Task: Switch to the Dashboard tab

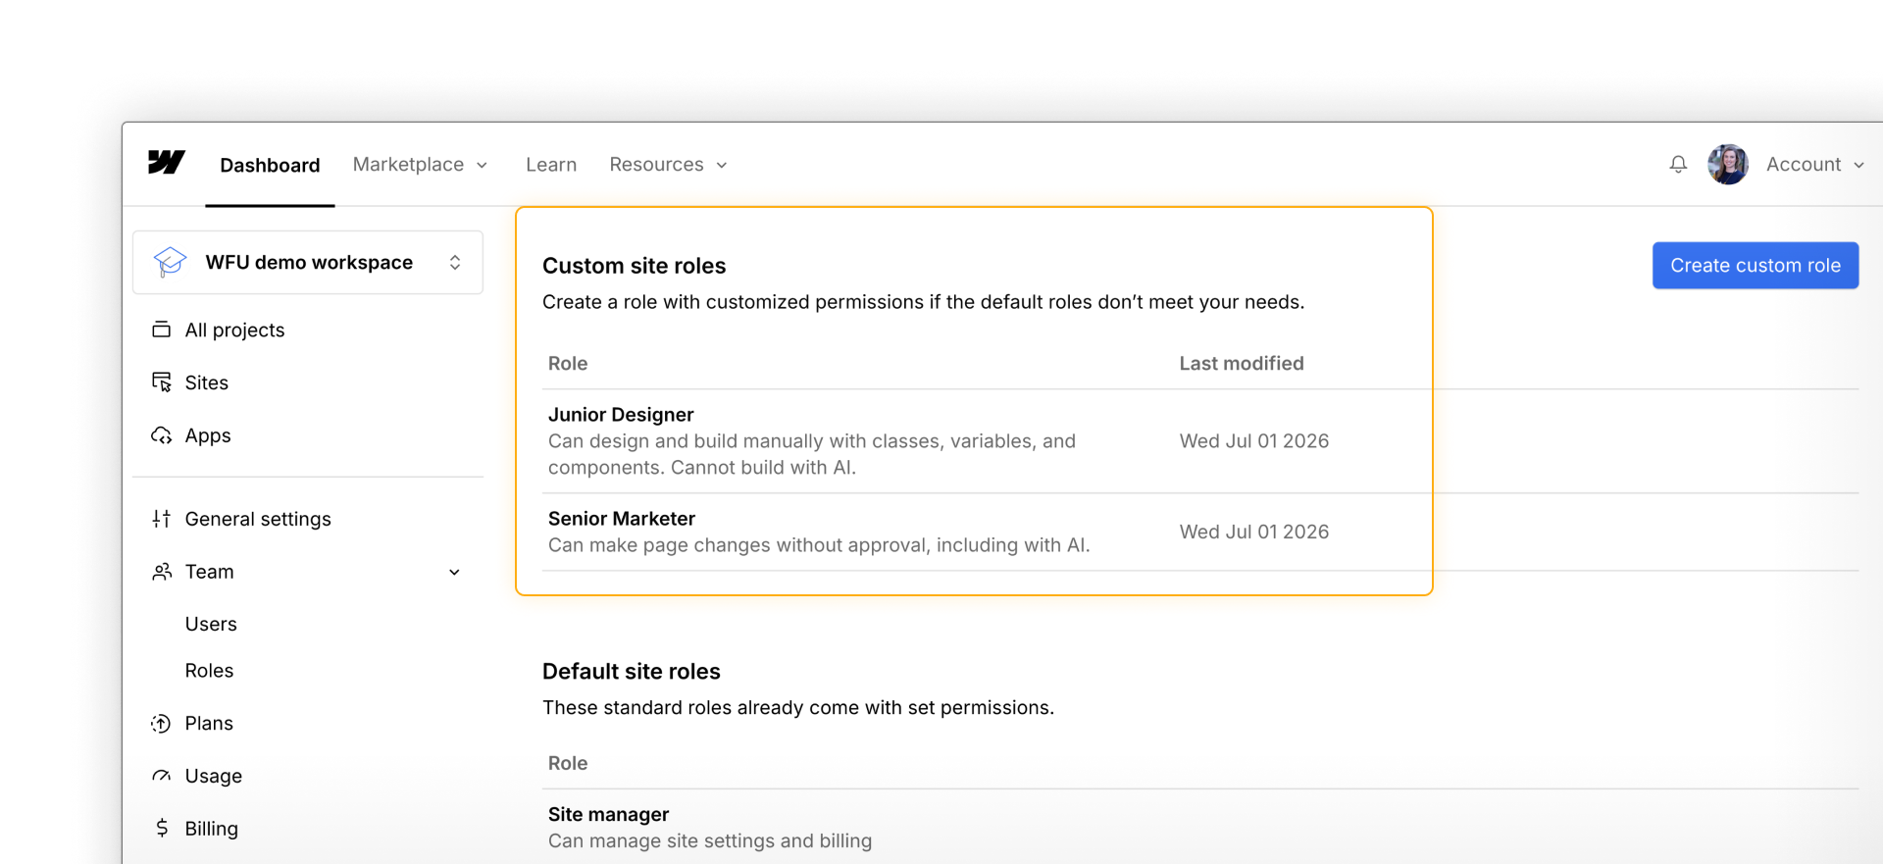Action: pyautogui.click(x=270, y=165)
